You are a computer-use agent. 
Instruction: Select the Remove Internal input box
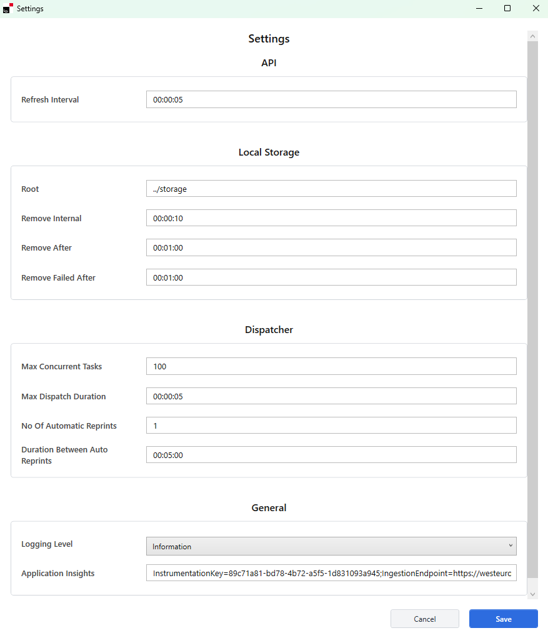click(331, 218)
